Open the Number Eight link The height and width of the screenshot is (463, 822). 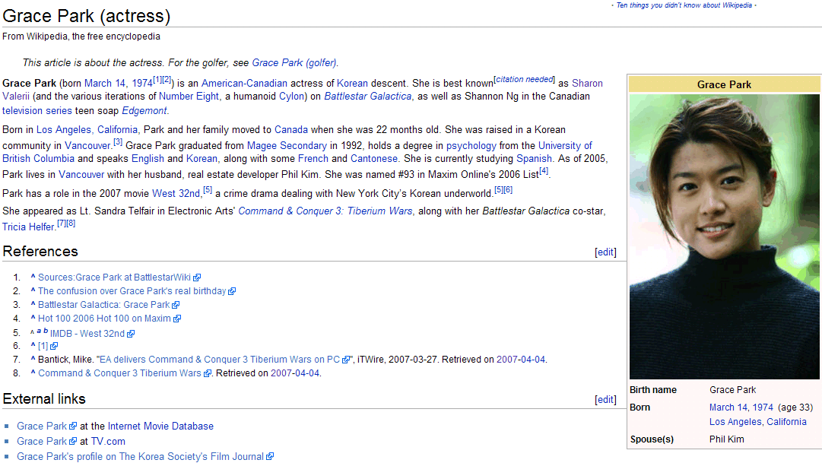[x=189, y=97]
